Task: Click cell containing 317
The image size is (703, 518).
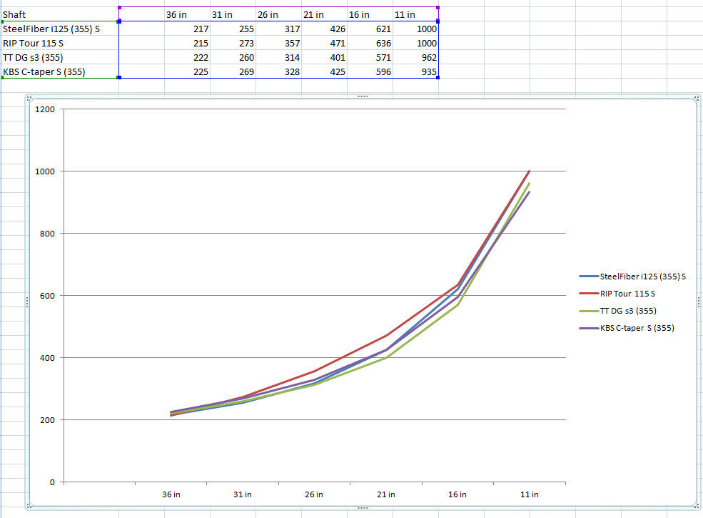Action: pos(279,29)
